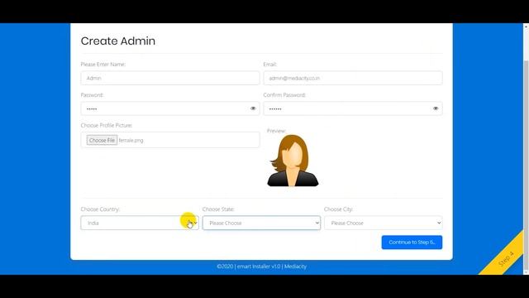The image size is (529, 298).
Task: Click the 'Choose State:' label
Action: click(x=218, y=209)
